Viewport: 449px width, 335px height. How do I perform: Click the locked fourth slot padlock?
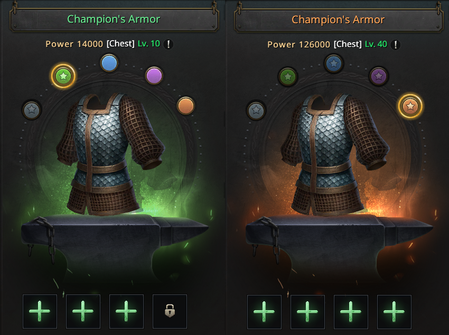coord(170,311)
